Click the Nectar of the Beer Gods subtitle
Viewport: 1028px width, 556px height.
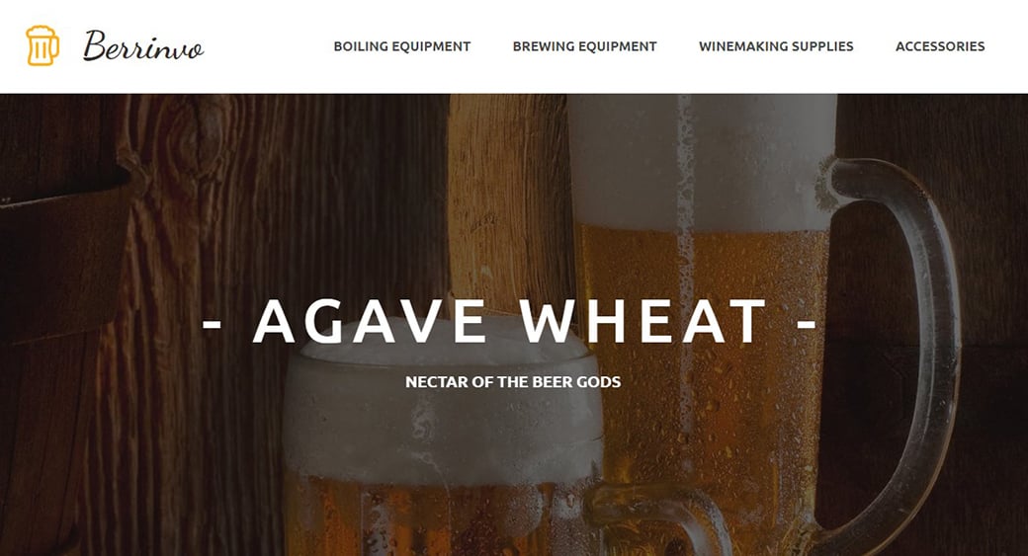pyautogui.click(x=513, y=382)
